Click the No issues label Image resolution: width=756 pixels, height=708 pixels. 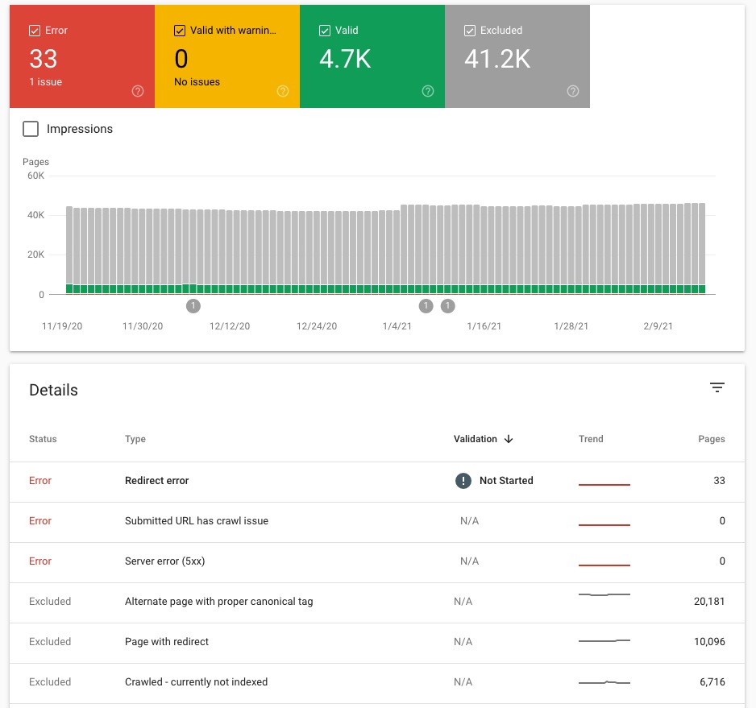(197, 82)
